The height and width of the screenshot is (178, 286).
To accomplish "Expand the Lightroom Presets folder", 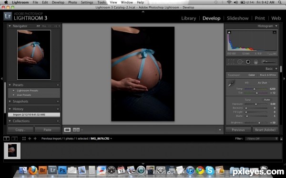I will pos(14,91).
